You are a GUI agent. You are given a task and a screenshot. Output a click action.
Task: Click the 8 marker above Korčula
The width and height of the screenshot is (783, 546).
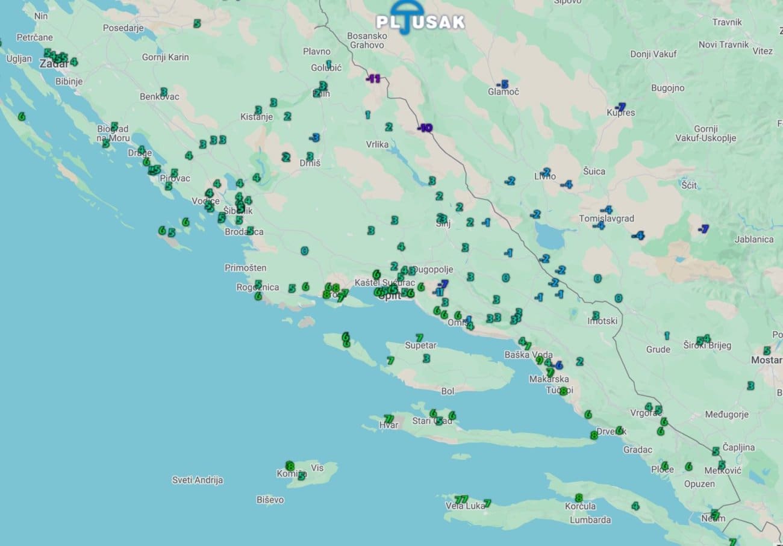pyautogui.click(x=579, y=498)
